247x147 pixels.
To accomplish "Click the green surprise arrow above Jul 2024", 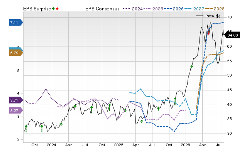I will pyautogui.click(x=92, y=109).
